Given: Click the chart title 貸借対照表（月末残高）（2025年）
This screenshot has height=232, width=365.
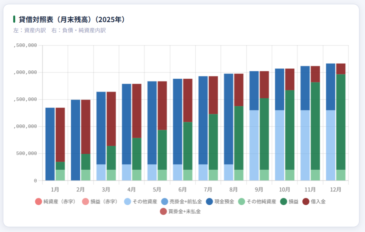Looking at the screenshot, I should [71, 20].
